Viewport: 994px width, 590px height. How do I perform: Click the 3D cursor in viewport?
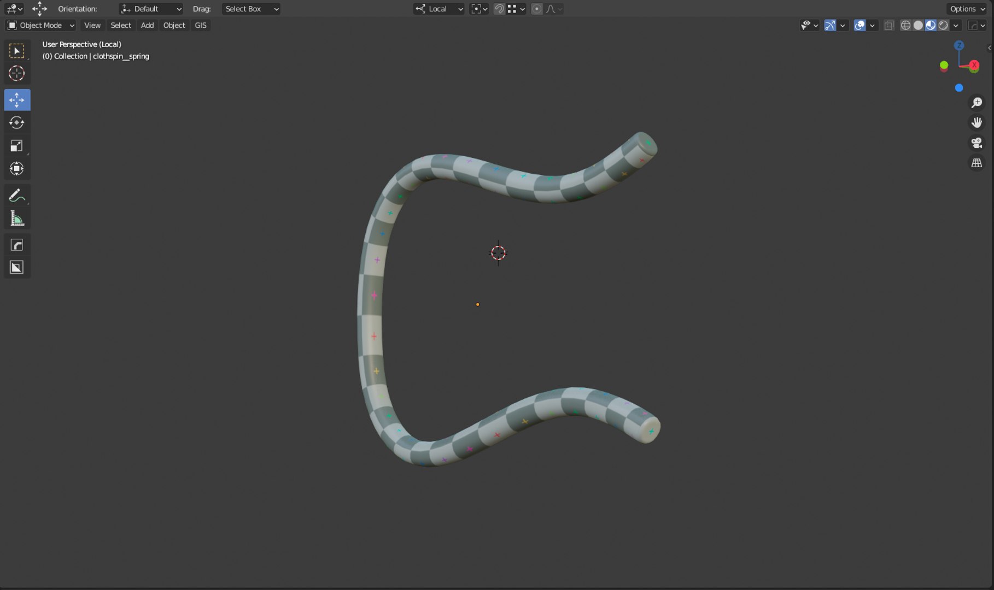498,253
